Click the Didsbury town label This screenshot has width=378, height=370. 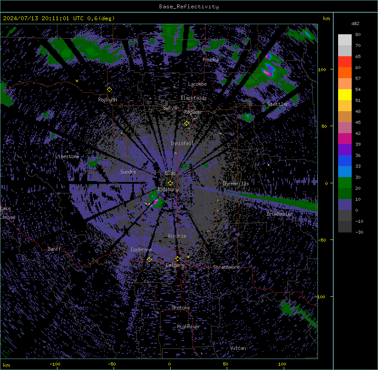click(x=168, y=189)
